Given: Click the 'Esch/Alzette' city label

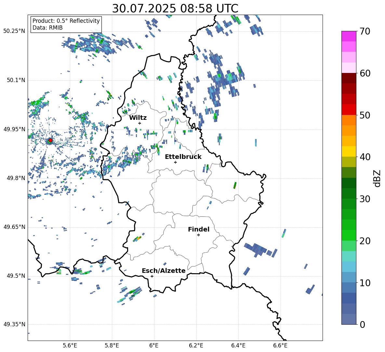Looking at the screenshot, I should click(164, 271).
